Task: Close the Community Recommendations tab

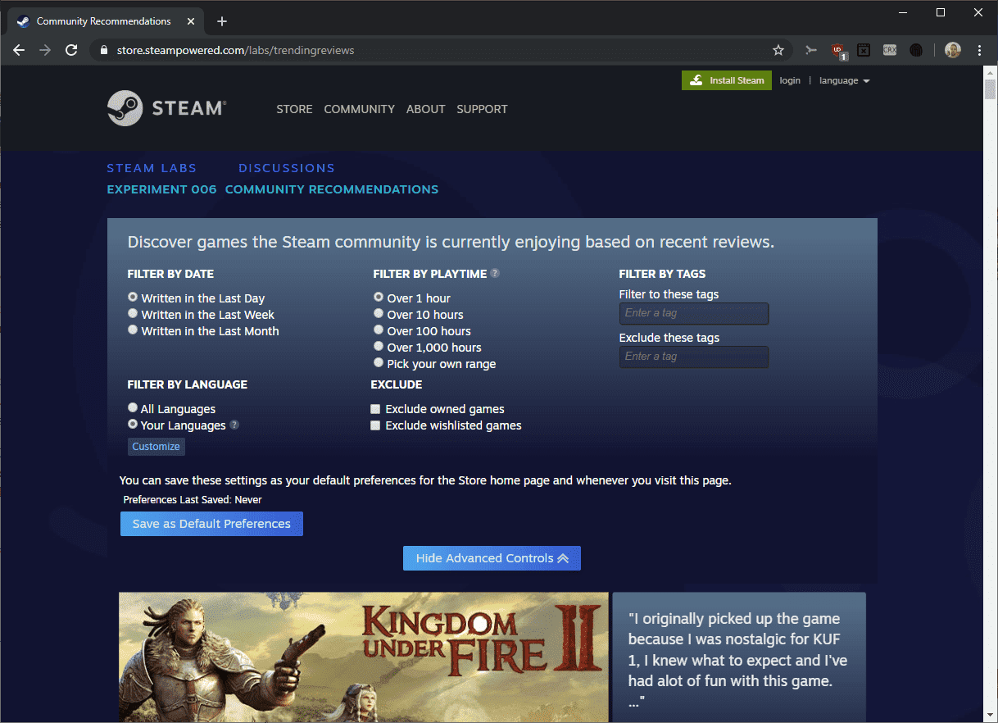Action: (191, 21)
